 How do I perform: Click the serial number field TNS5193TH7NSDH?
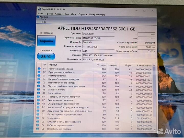[98, 38]
